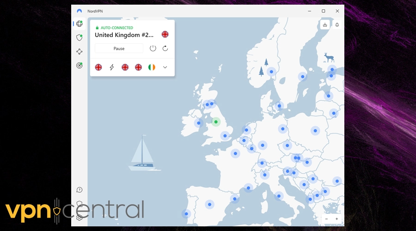
Task: Select the Luxembourg server marker
Action: pyautogui.click(x=251, y=148)
